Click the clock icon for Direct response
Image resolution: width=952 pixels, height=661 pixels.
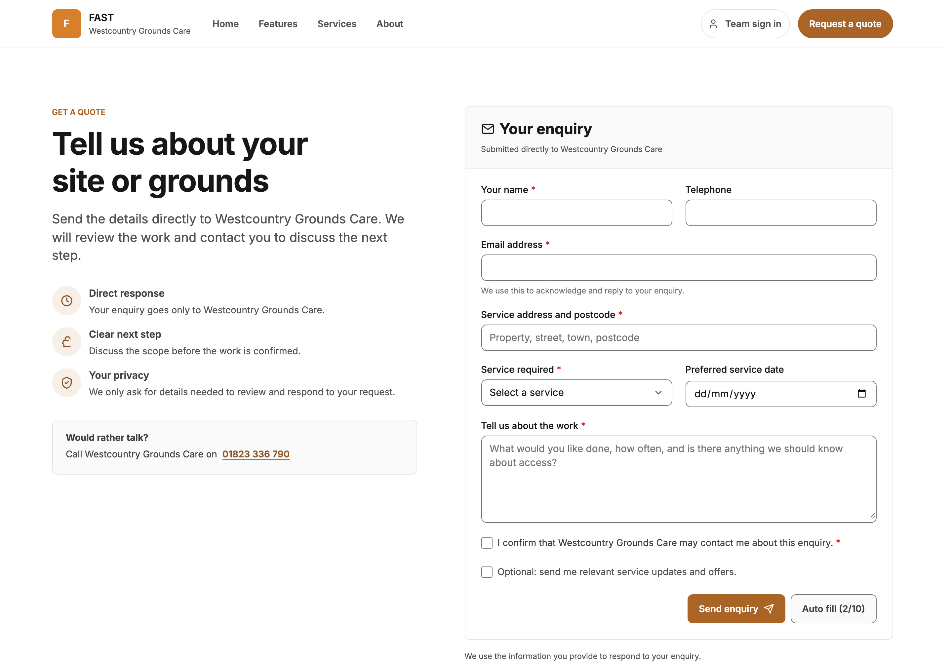point(67,301)
